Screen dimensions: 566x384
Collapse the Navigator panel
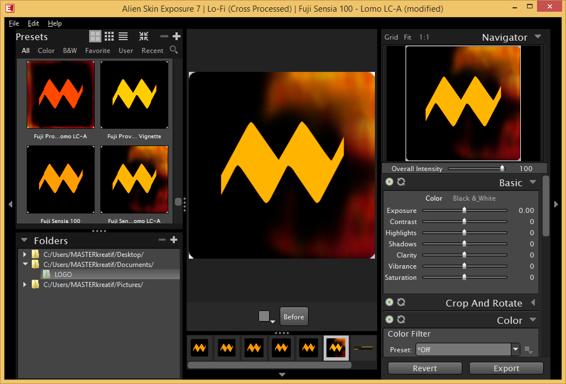[x=538, y=36]
